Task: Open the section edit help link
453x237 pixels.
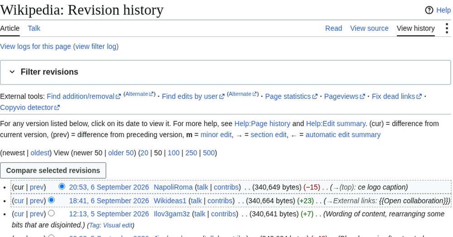Action: click(x=268, y=135)
